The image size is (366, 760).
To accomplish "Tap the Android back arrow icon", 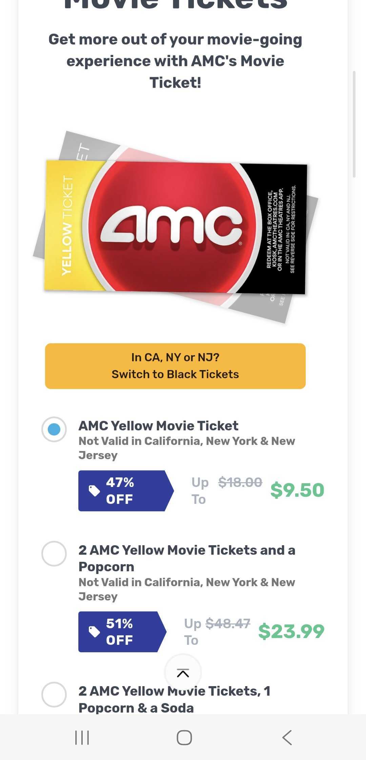I will pyautogui.click(x=287, y=737).
